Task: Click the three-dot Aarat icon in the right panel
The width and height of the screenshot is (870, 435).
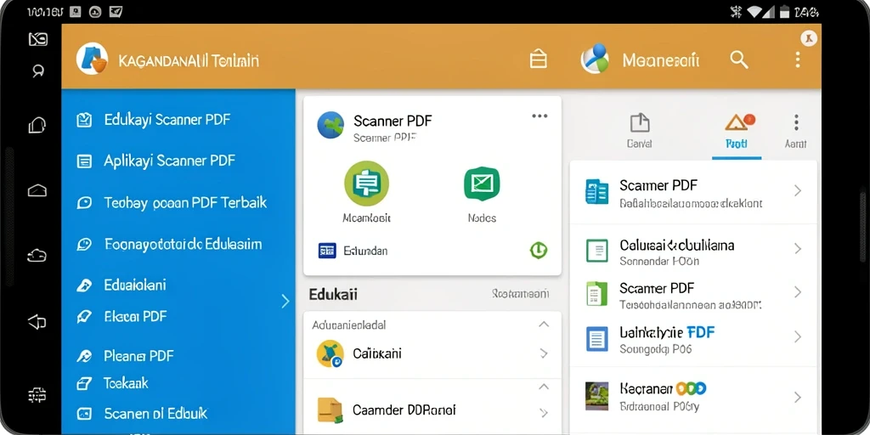Action: (x=796, y=122)
